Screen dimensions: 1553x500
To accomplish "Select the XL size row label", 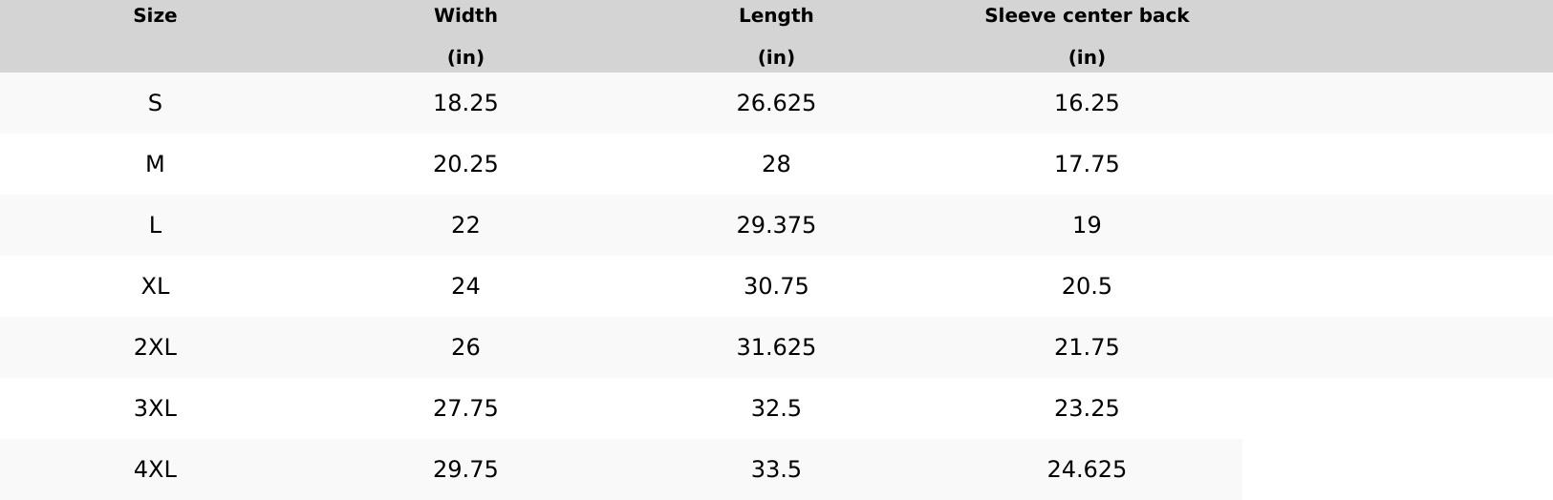I will pos(155,286).
